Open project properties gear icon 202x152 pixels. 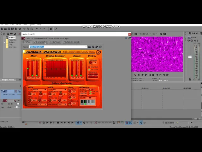(x=20, y=29)
